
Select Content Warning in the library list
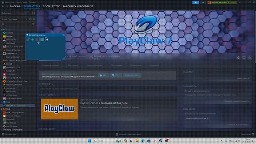tap(13, 50)
